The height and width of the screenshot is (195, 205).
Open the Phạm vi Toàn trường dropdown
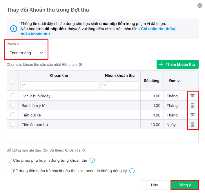26,53
